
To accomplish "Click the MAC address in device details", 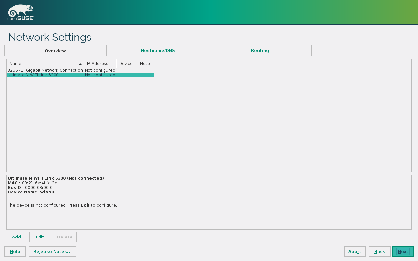I will click(39, 183).
